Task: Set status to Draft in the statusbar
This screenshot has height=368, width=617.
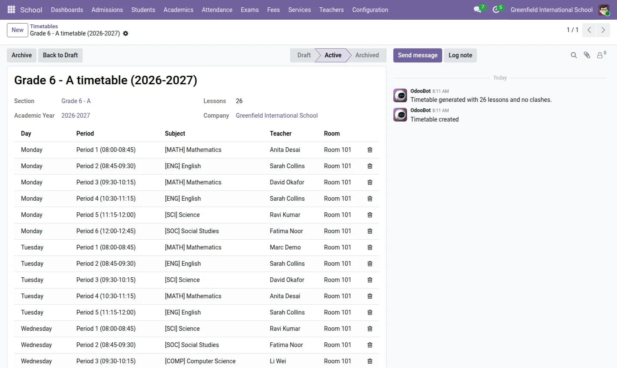Action: (304, 55)
